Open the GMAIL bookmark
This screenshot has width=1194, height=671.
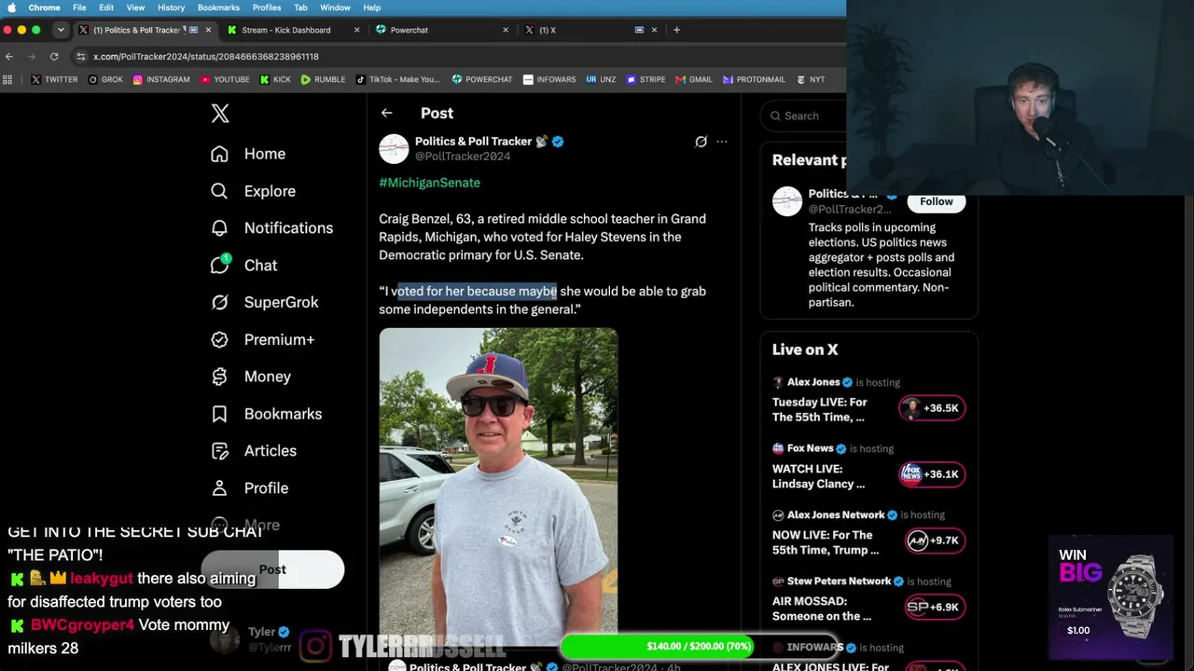point(694,79)
